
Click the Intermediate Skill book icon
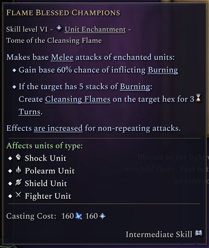point(199,233)
